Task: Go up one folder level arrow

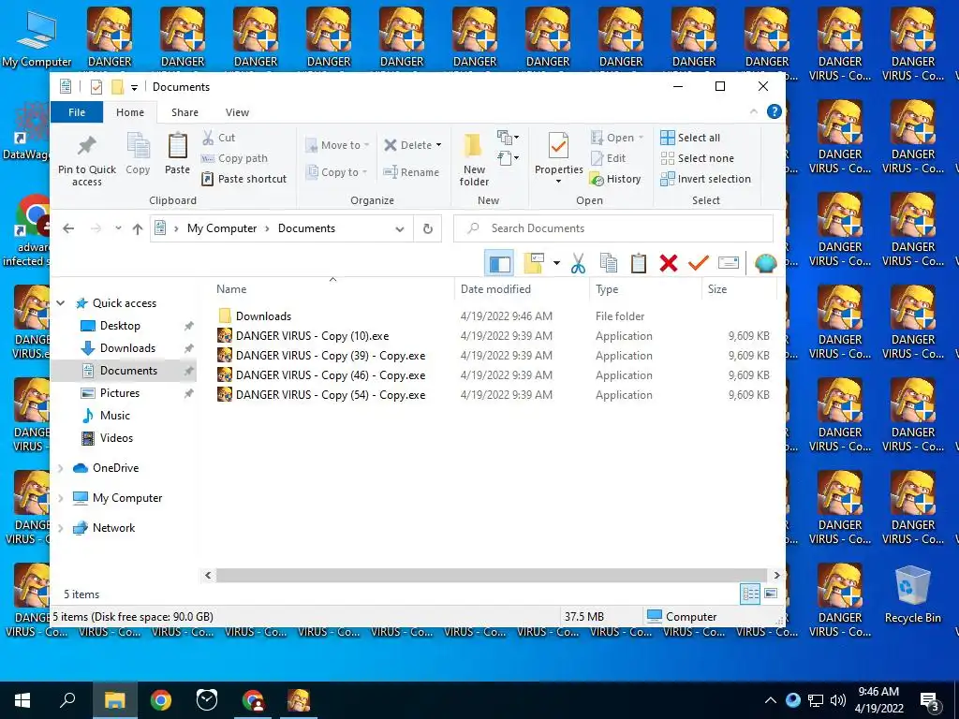Action: coord(138,228)
